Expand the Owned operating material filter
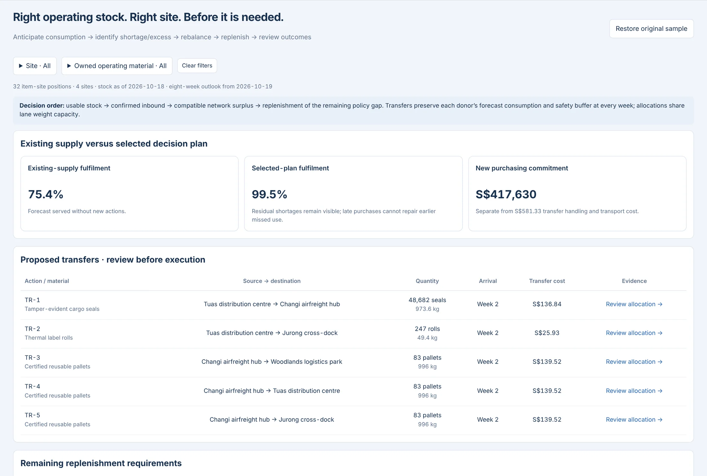Viewport: 707px width, 476px height. [x=117, y=66]
